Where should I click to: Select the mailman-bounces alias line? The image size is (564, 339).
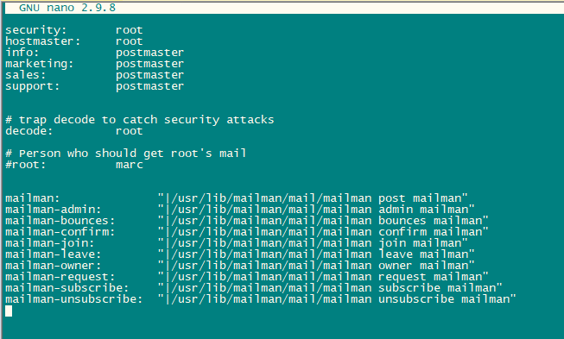click(x=247, y=221)
